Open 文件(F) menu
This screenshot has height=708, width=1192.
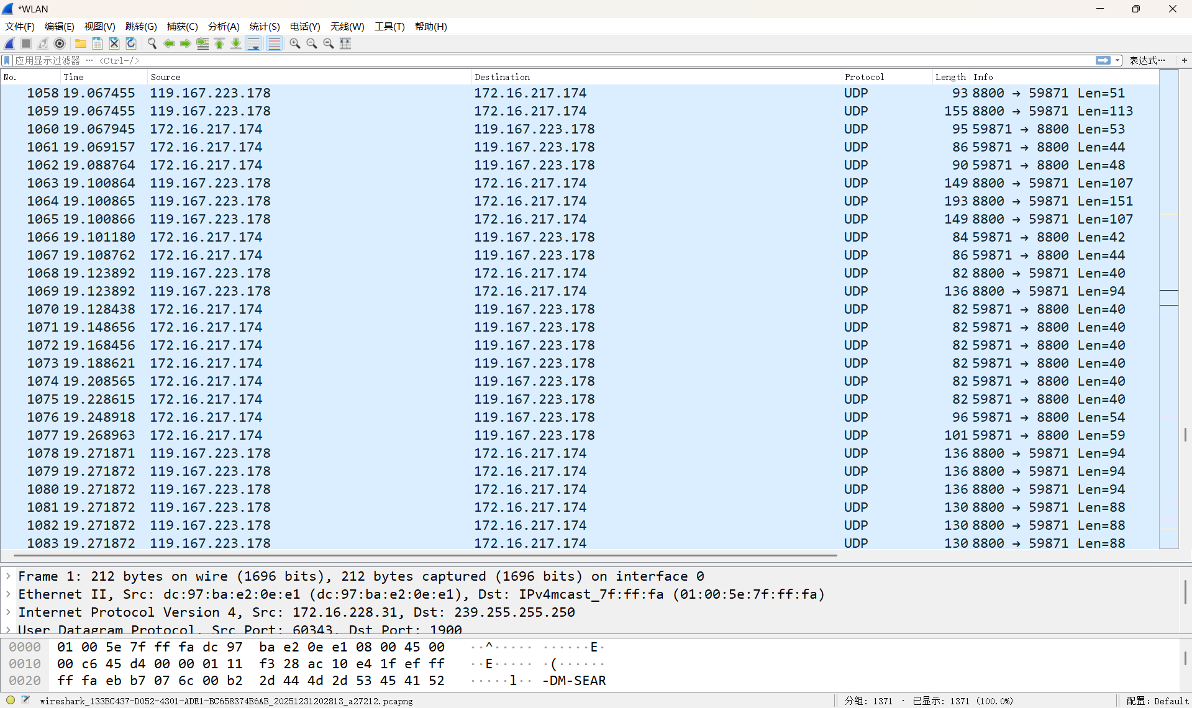[19, 26]
